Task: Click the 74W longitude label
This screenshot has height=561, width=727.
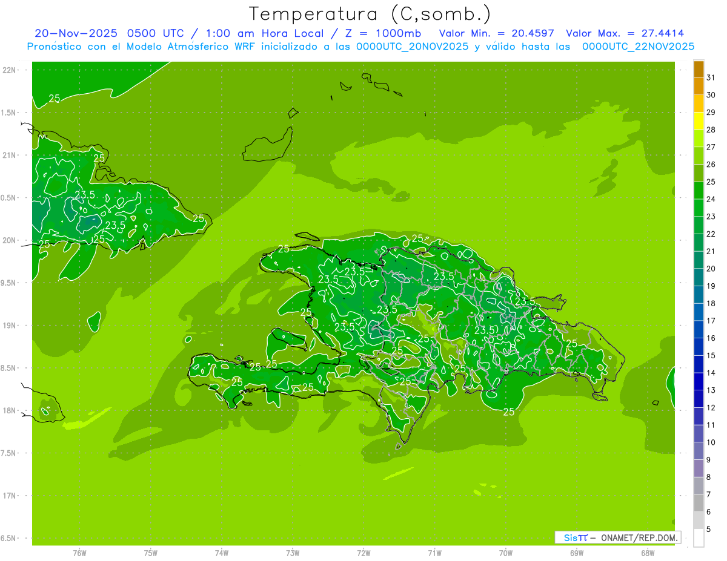Action: (x=222, y=553)
